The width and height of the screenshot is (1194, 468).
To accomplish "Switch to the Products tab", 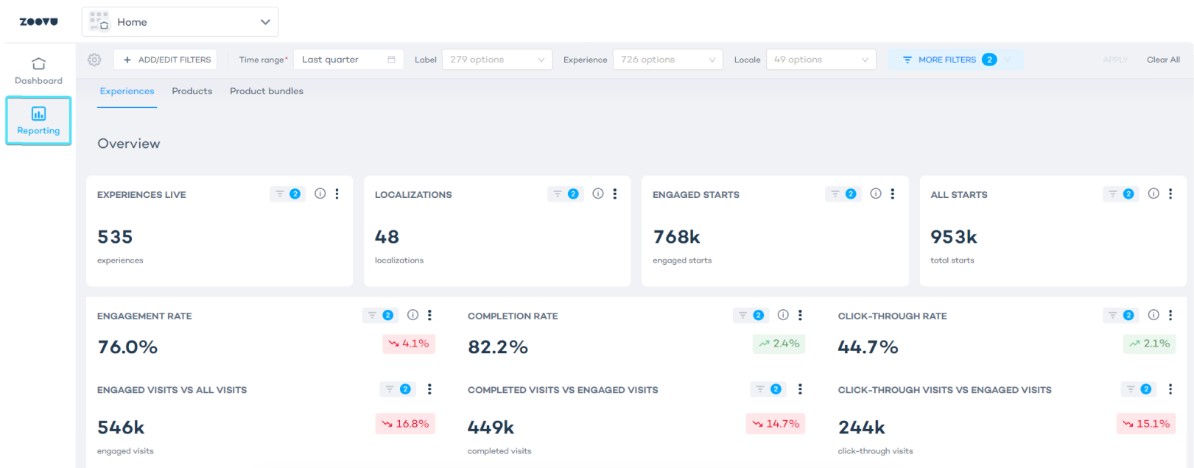I will [x=192, y=91].
